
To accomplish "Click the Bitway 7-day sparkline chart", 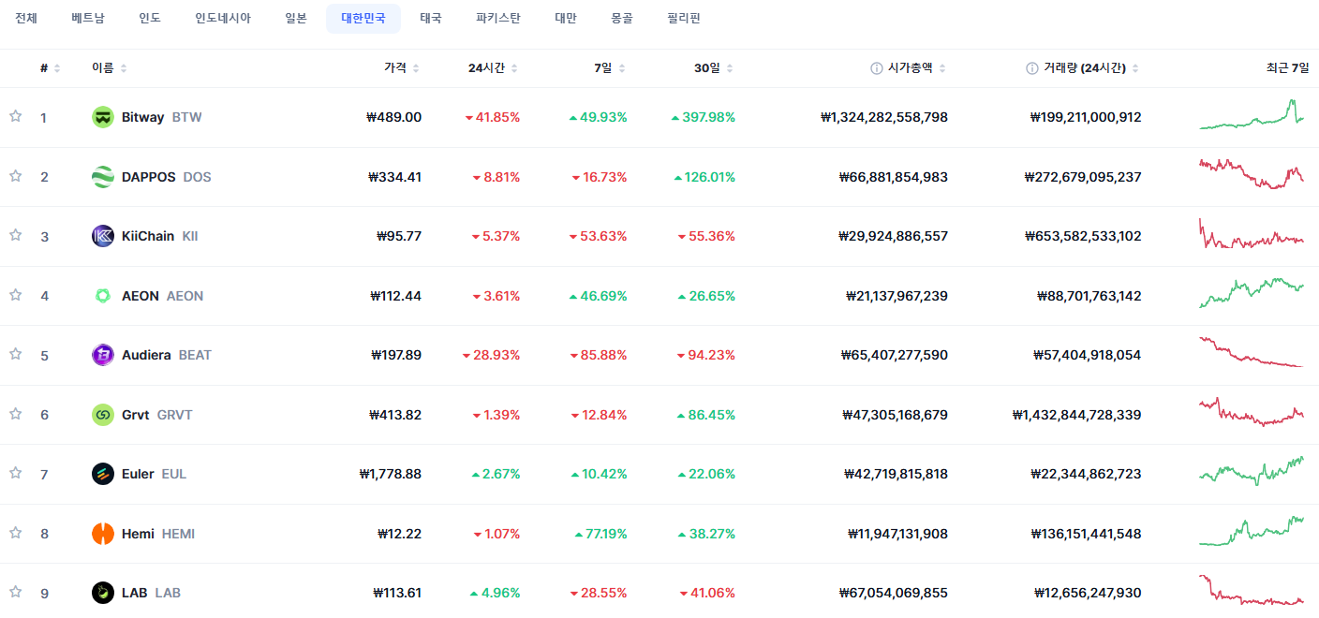I will [x=1252, y=114].
